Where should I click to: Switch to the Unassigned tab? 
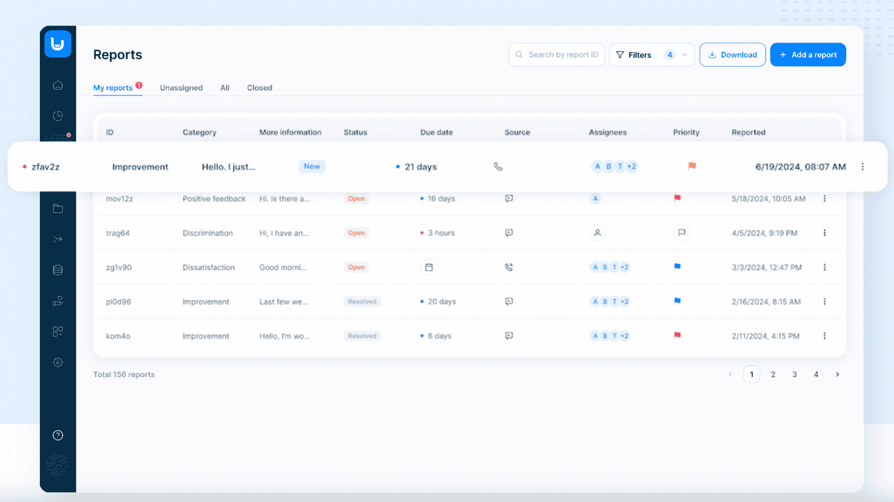pyautogui.click(x=181, y=88)
